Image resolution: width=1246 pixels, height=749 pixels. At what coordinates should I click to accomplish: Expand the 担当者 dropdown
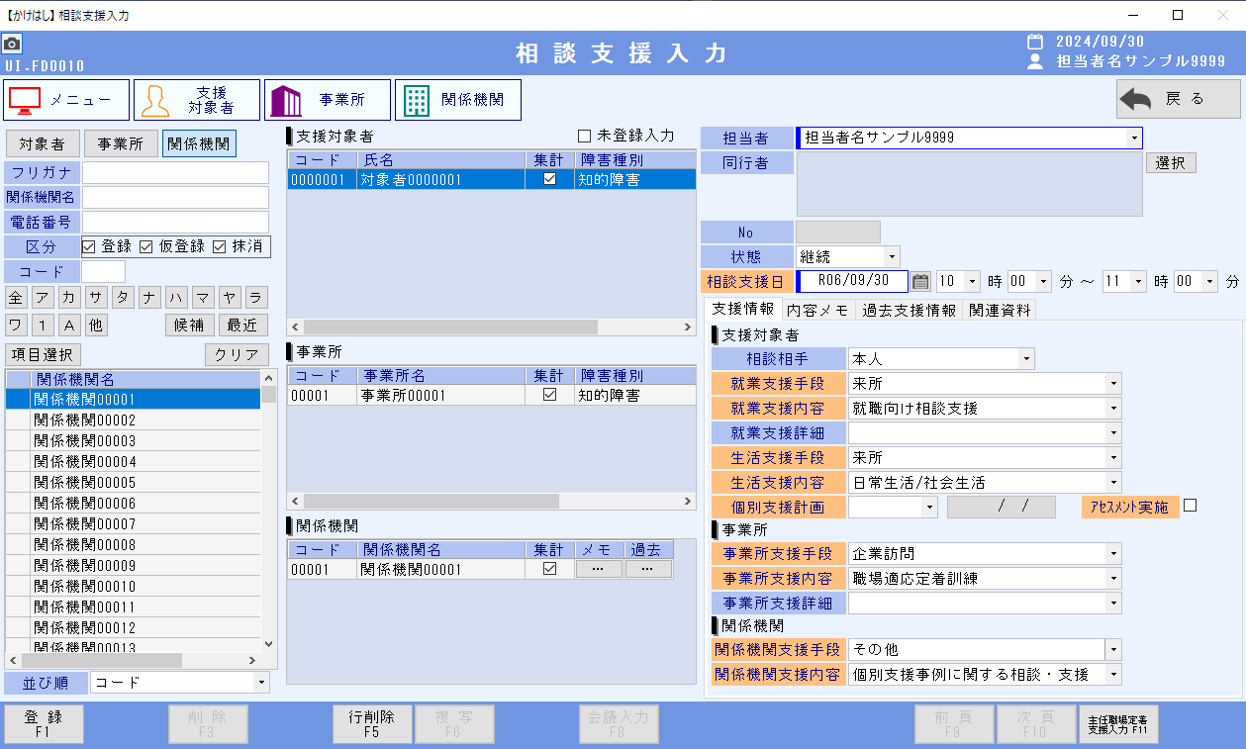coord(1132,139)
